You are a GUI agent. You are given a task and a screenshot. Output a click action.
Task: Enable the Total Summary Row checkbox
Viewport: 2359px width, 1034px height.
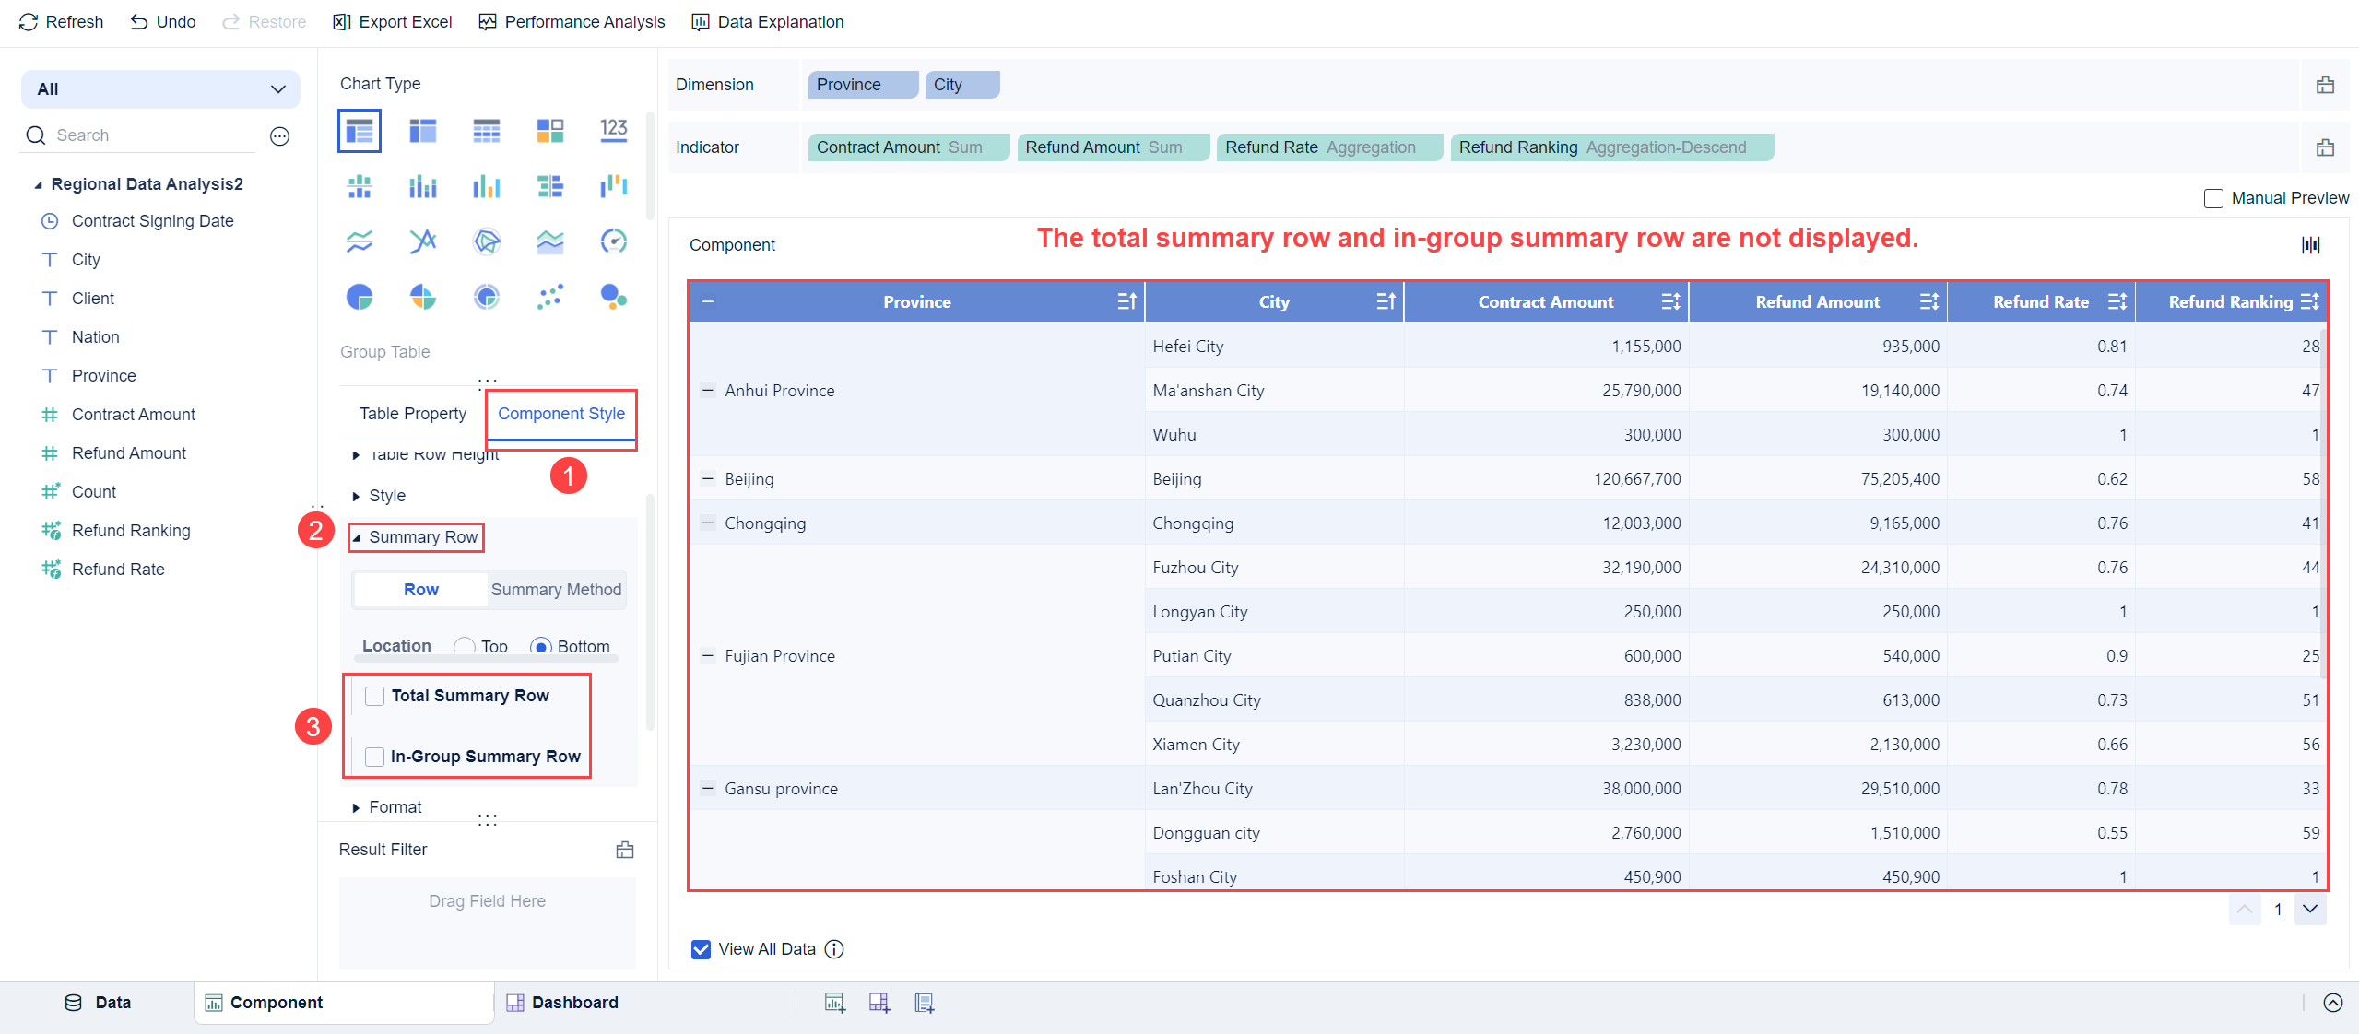click(375, 696)
